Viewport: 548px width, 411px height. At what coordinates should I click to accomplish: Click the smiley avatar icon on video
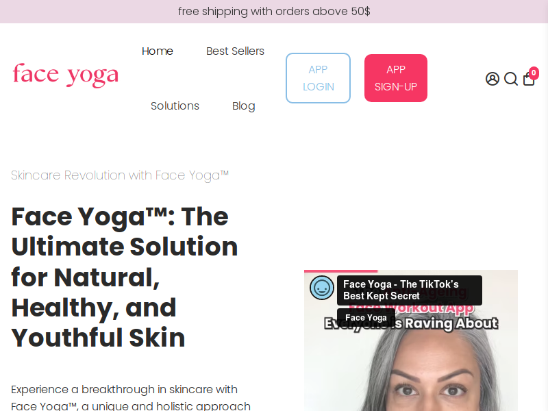pyautogui.click(x=321, y=288)
